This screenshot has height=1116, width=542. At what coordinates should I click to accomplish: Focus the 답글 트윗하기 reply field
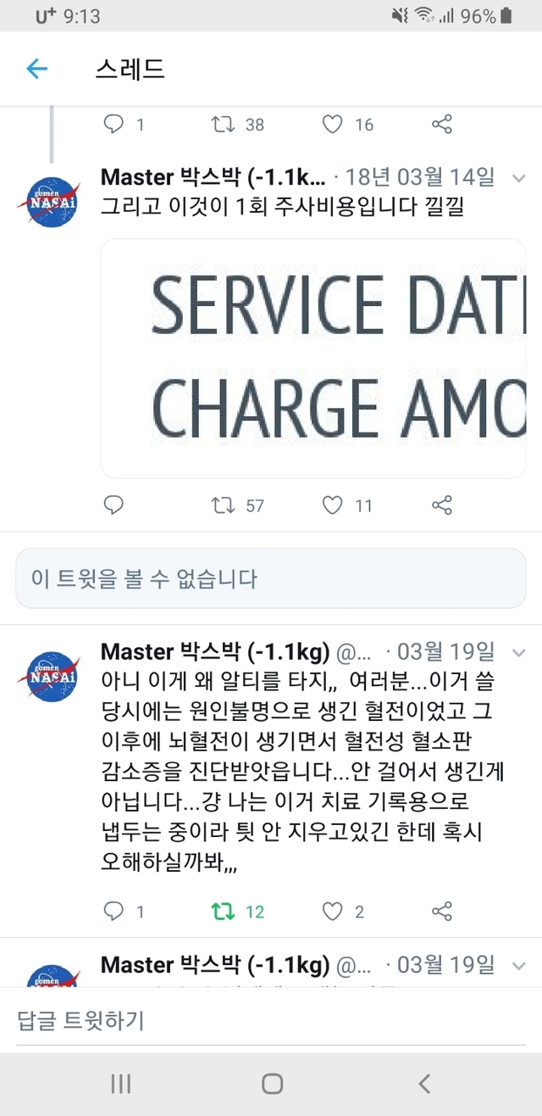[x=271, y=1020]
